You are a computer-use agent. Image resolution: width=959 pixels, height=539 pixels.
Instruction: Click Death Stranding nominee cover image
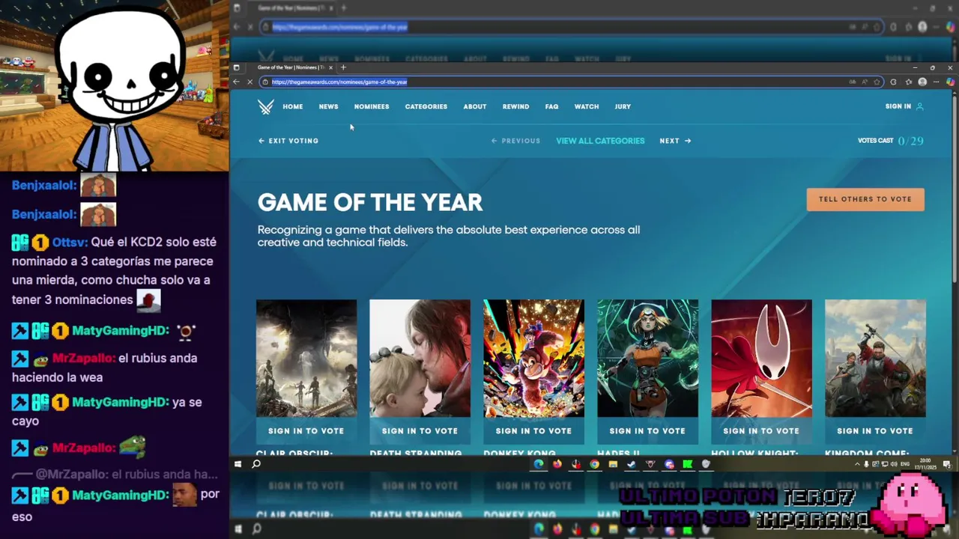click(420, 359)
